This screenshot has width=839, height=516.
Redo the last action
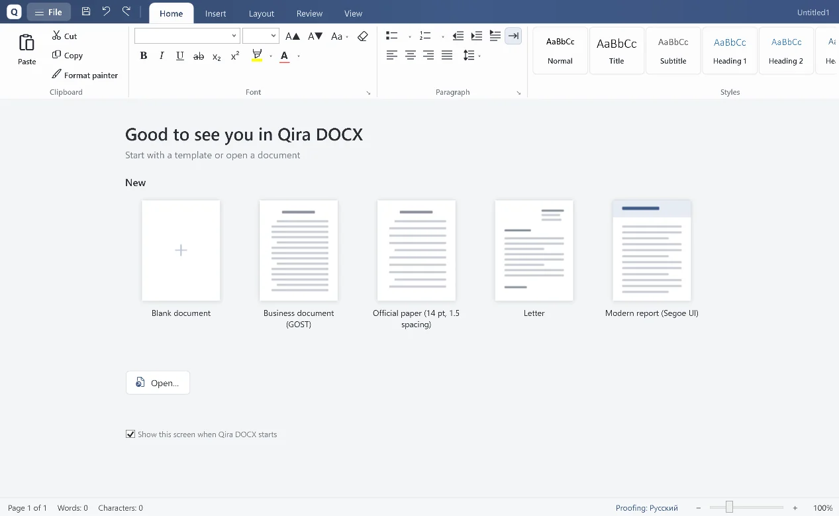[126, 12]
